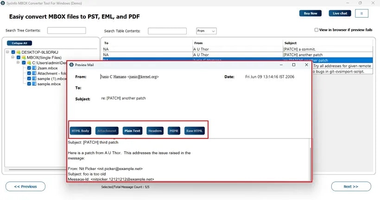This screenshot has width=380, height=200.
Task: Close the Preview Mail dialog
Action: (x=306, y=65)
